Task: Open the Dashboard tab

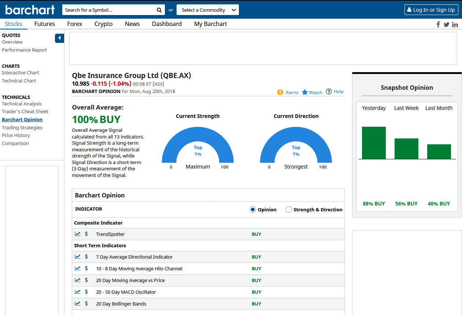Action: point(167,24)
